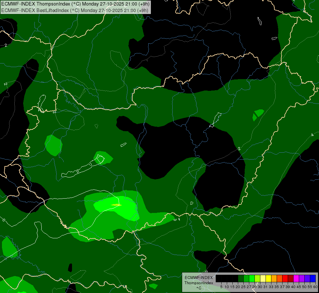Click the bright red 37–39 legend swatch

(x=285, y=278)
